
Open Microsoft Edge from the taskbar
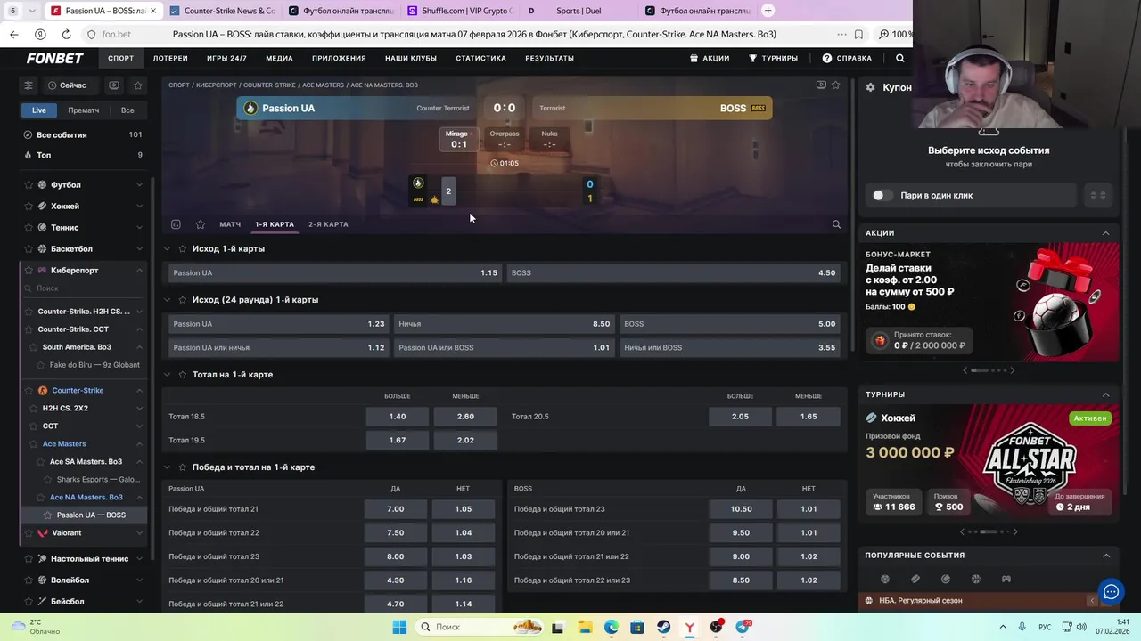coord(611,627)
